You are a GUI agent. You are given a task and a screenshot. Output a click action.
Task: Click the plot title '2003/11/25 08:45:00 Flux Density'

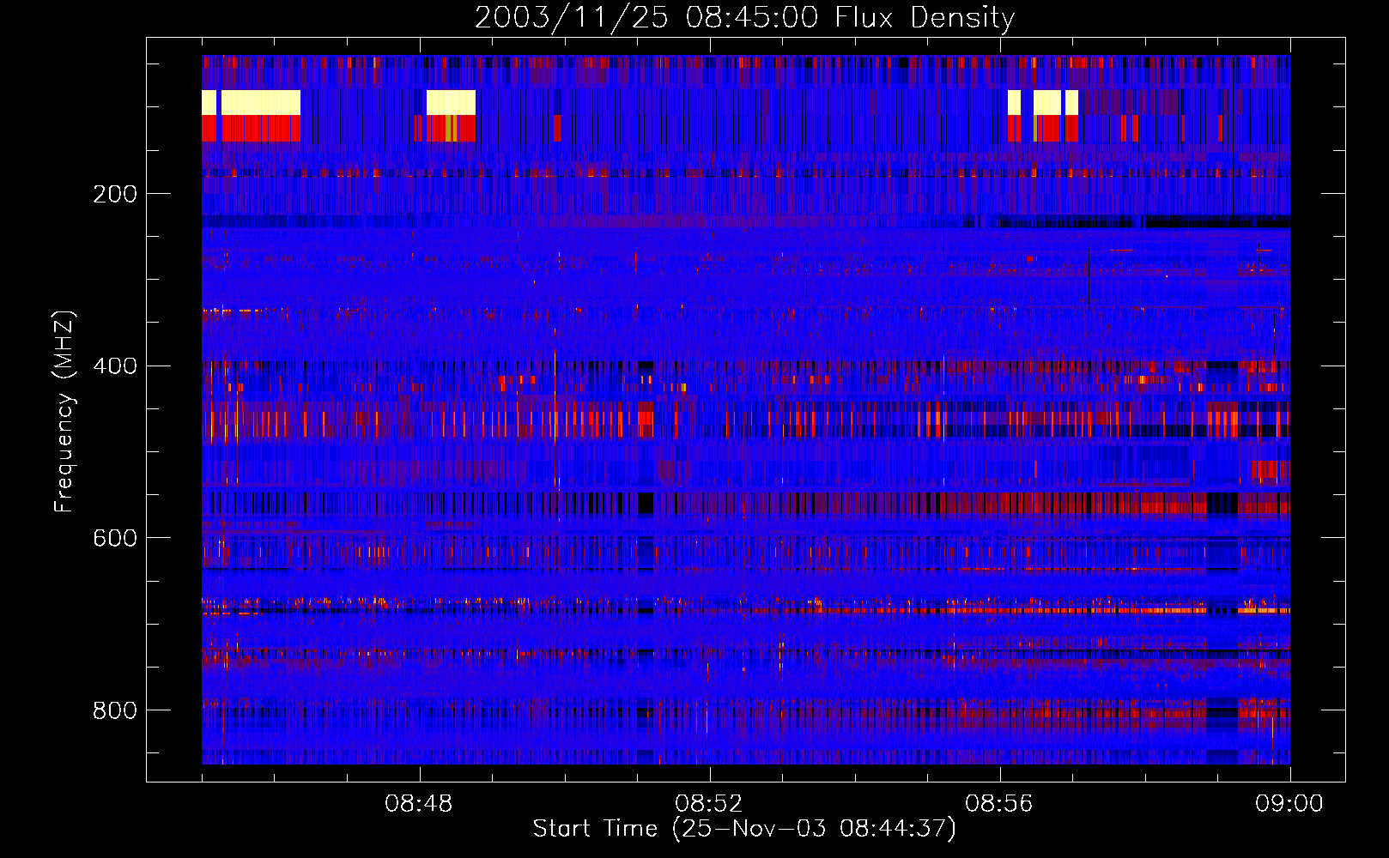[x=744, y=17]
